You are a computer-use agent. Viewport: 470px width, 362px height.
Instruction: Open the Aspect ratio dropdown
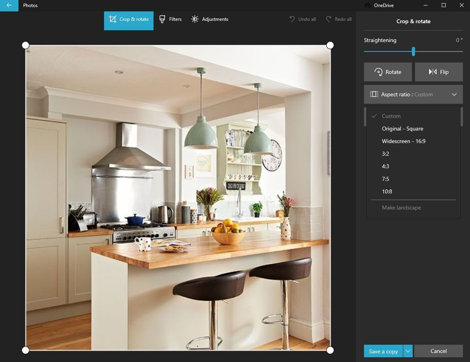click(x=413, y=94)
